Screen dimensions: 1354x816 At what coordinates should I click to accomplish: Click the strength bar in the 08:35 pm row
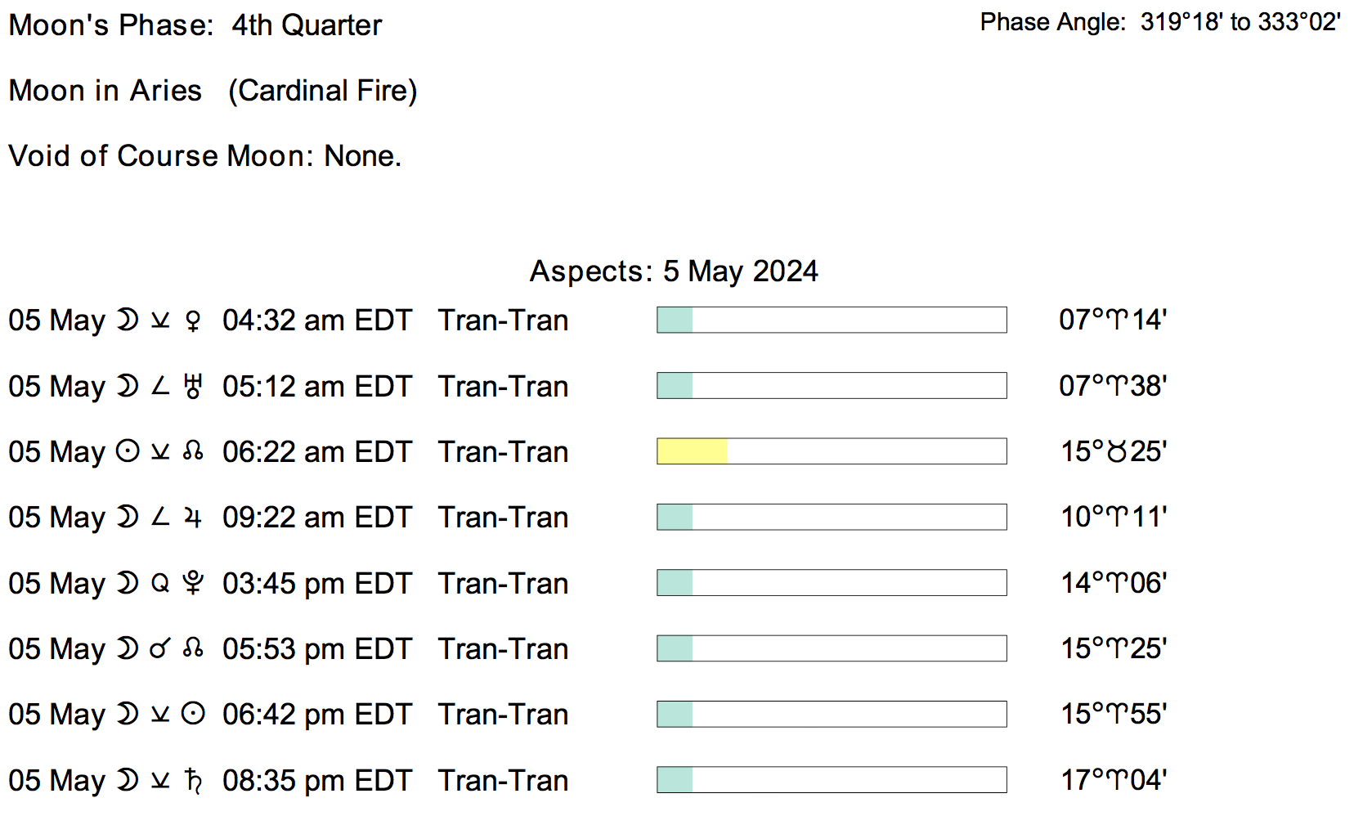831,780
